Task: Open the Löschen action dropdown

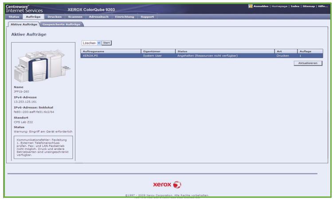Action: [91, 43]
